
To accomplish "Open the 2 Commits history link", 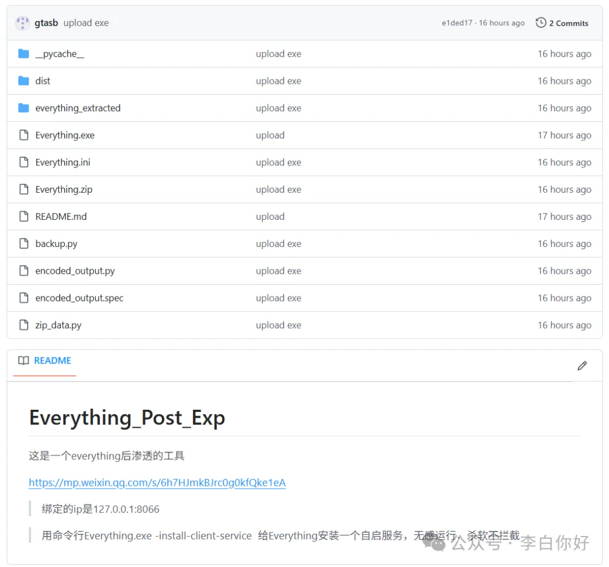I will coord(568,23).
